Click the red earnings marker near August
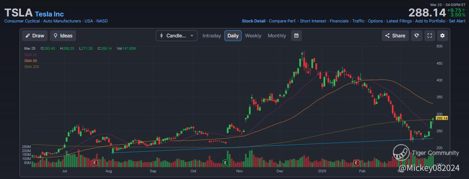Image resolution: width=469 pixels, height=179 pixels. point(94,163)
